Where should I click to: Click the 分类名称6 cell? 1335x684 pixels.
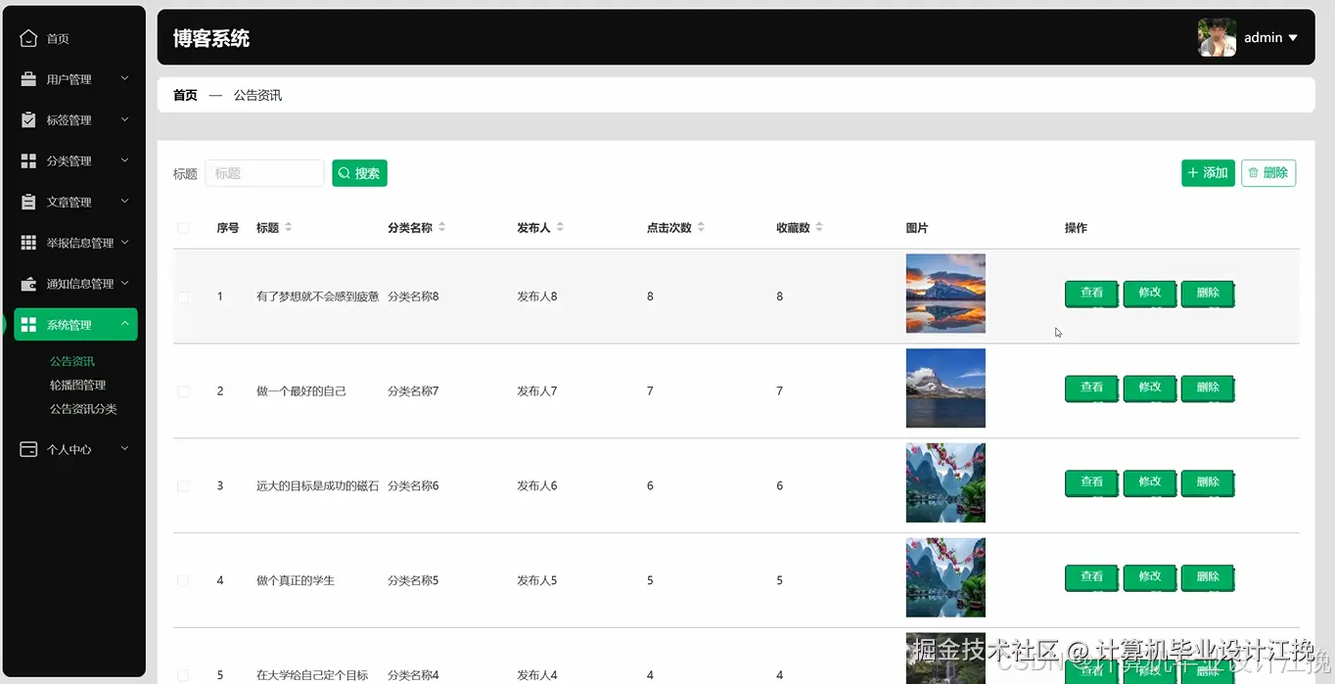pyautogui.click(x=413, y=486)
